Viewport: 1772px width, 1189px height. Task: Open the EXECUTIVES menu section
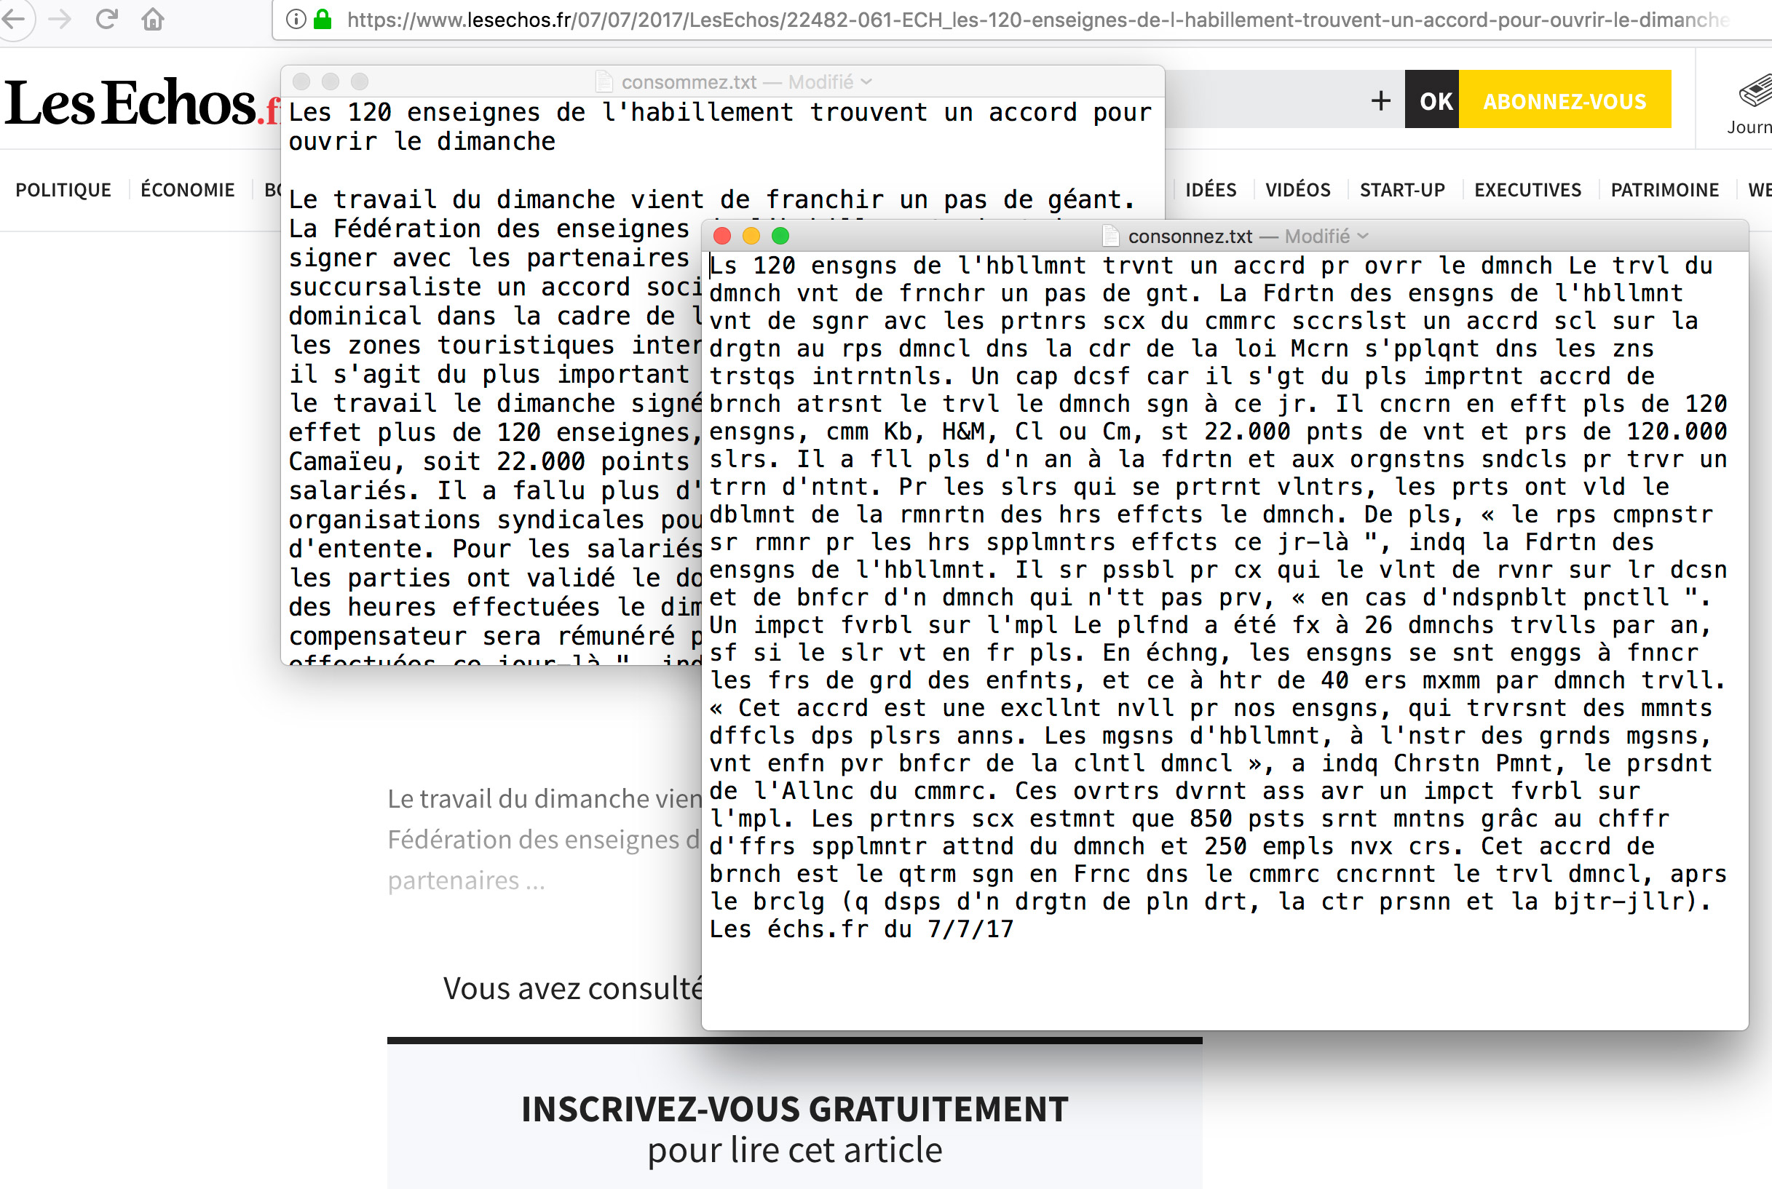click(1527, 190)
